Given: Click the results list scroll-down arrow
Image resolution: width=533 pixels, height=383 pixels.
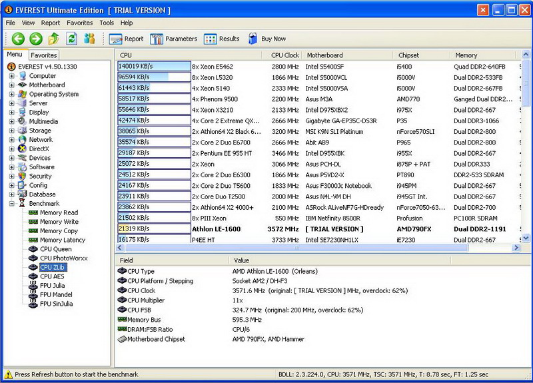Looking at the screenshot, I should click(526, 238).
